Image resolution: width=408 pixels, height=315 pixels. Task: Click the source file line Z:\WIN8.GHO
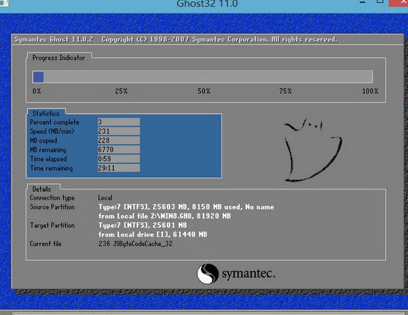click(164, 216)
